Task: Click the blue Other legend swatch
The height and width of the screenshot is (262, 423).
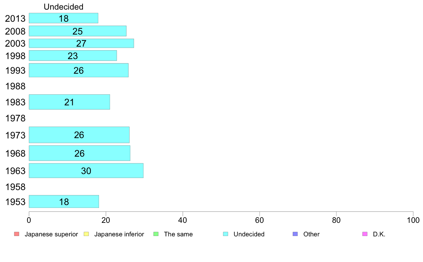Action: [296, 234]
